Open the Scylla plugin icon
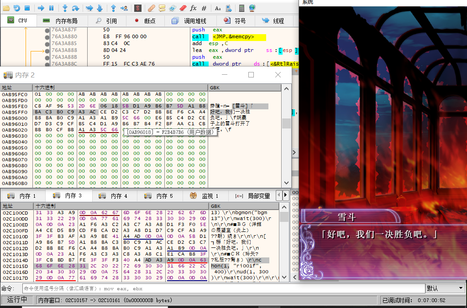The image size is (467, 308). [x=137, y=8]
